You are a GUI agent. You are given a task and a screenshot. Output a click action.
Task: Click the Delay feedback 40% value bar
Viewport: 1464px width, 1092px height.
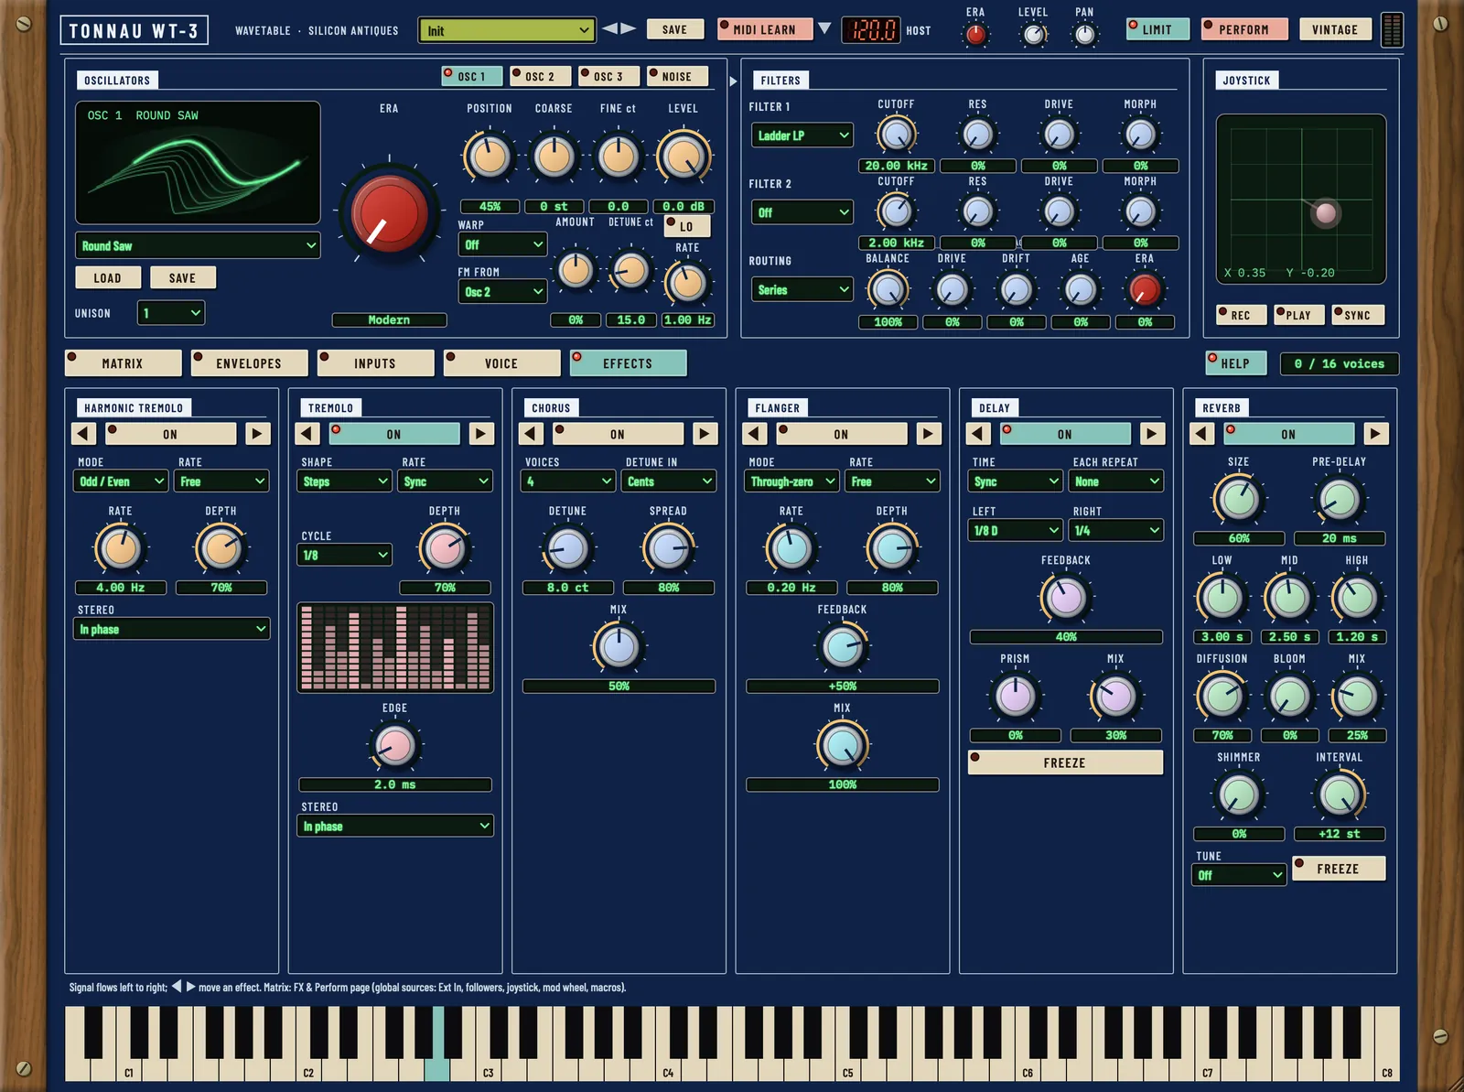(1066, 637)
